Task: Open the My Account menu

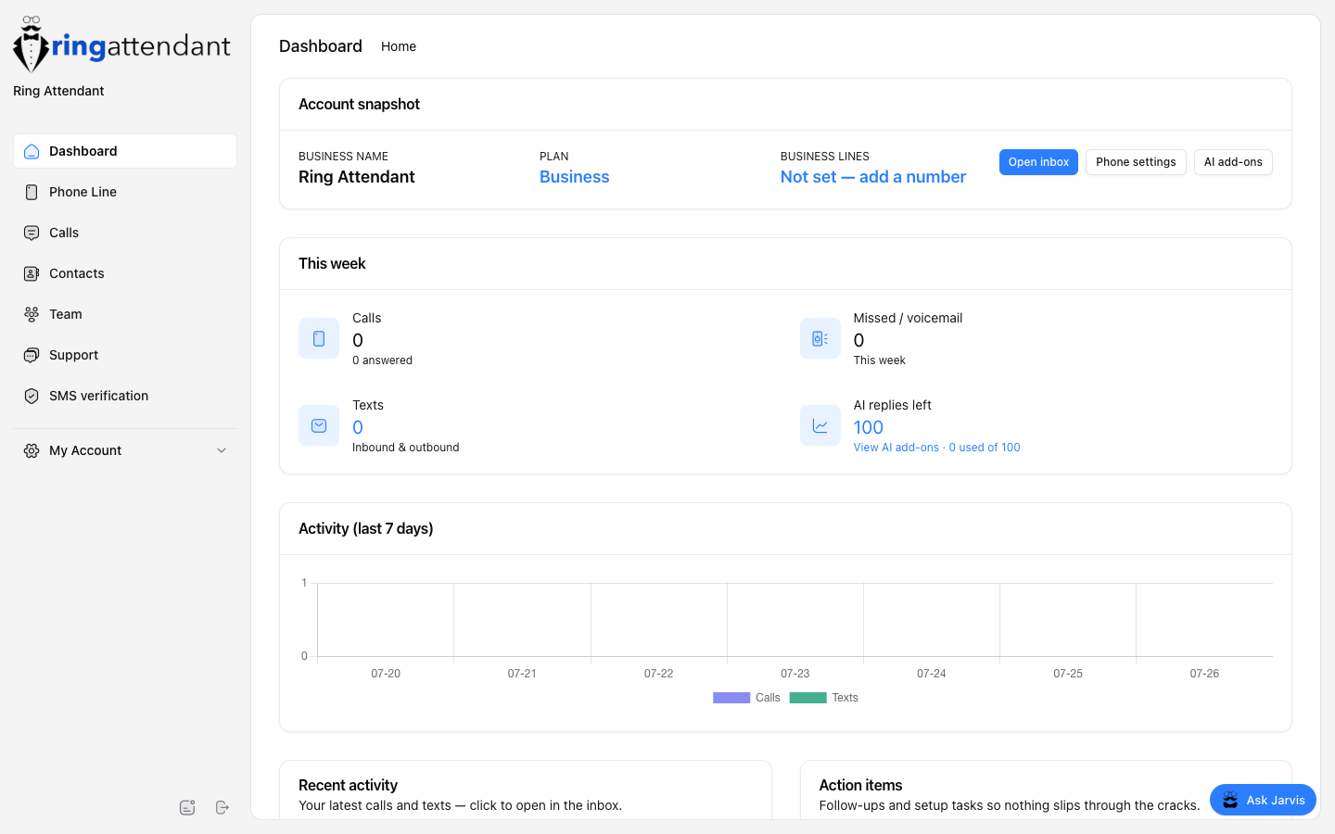Action: coord(125,450)
